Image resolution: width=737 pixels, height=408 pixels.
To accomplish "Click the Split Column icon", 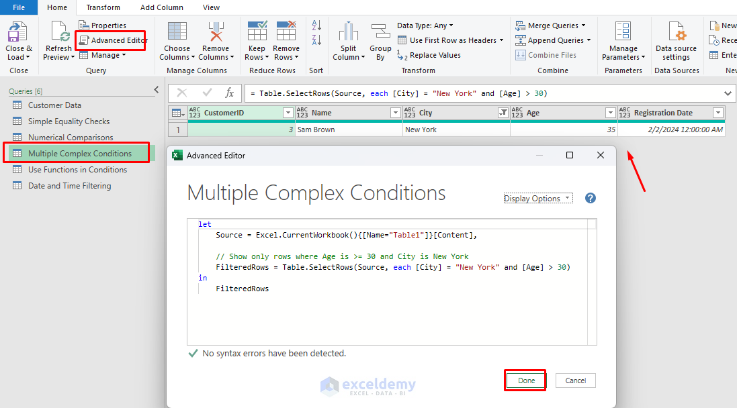I will coord(348,32).
